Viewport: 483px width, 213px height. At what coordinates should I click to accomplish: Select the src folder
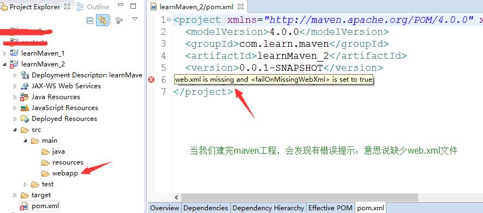[36, 130]
